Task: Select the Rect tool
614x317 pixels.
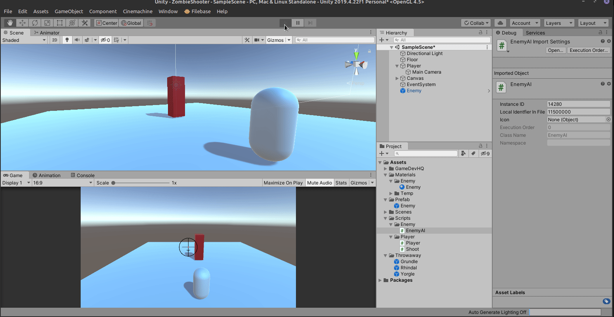Action: [60, 23]
